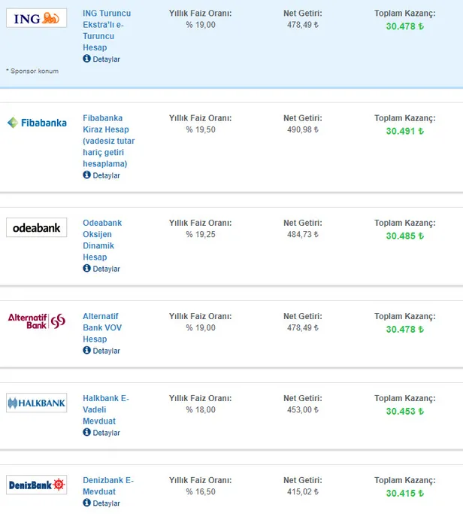Click info icon beside ING Detaylar

[86, 59]
